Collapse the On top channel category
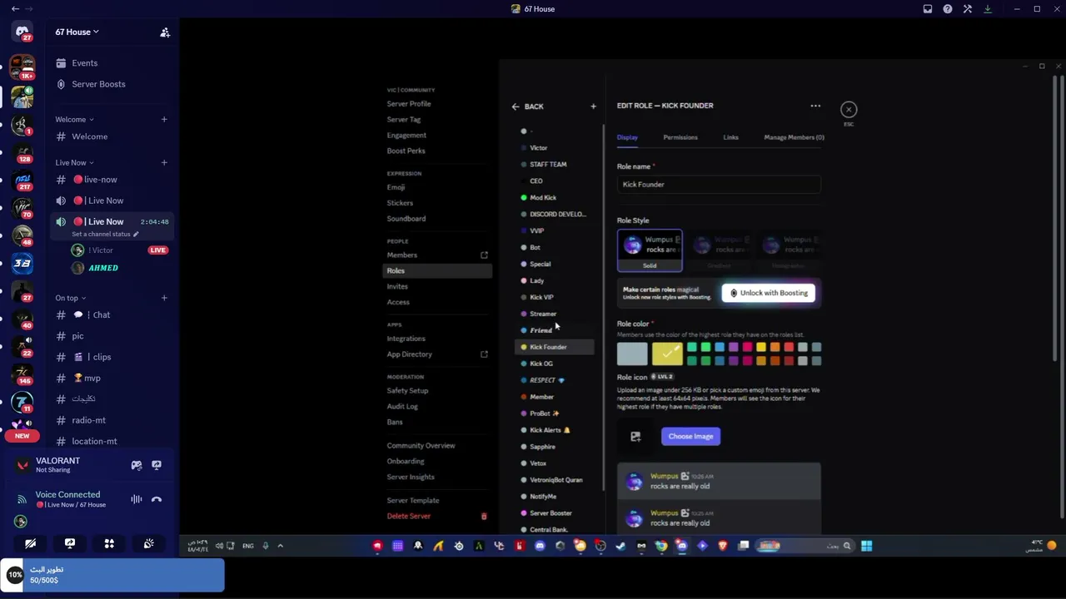This screenshot has width=1066, height=599. (x=71, y=298)
